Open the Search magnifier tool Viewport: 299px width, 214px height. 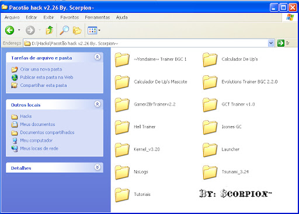(x=64, y=30)
